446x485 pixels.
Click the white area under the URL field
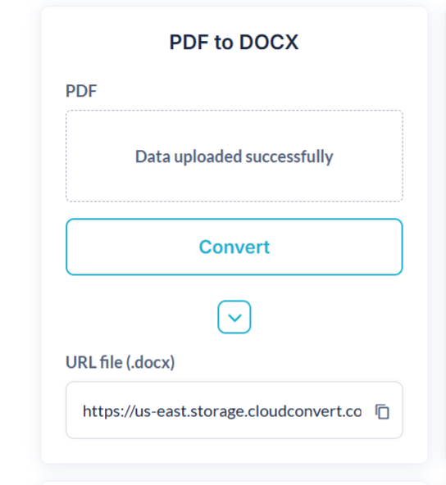pyautogui.click(x=234, y=451)
